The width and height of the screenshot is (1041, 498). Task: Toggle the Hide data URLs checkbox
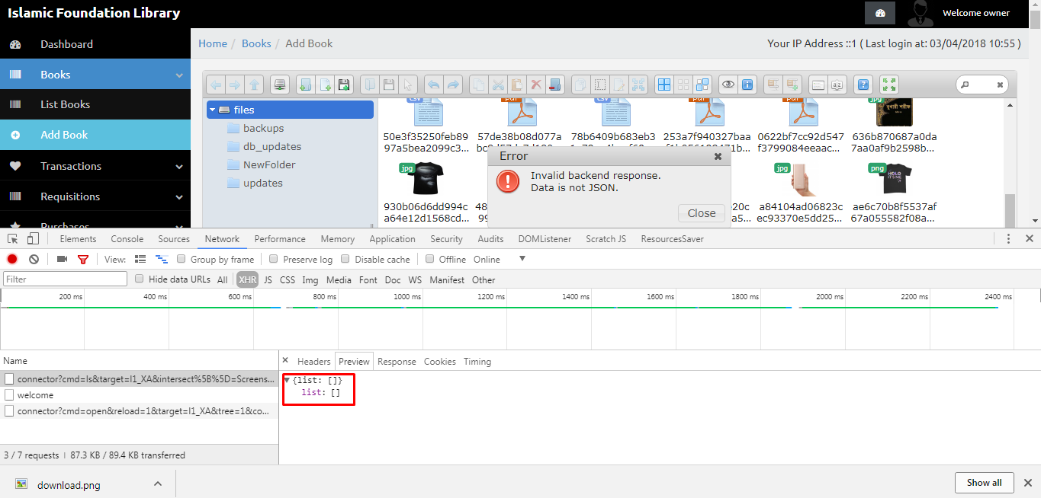139,279
